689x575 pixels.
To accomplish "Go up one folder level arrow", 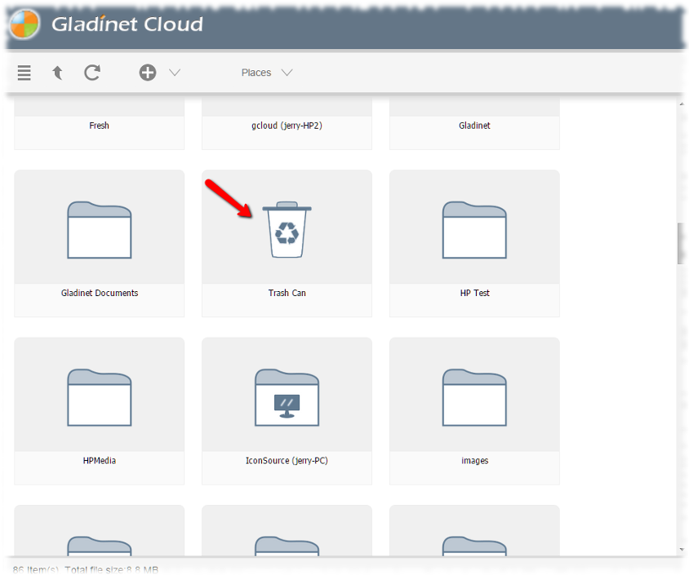I will [58, 73].
